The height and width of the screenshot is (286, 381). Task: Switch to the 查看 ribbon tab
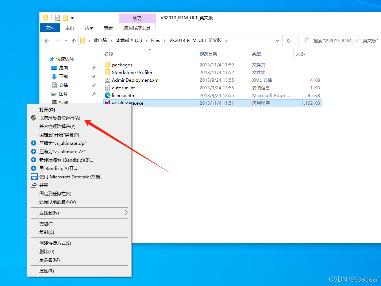coord(108,28)
